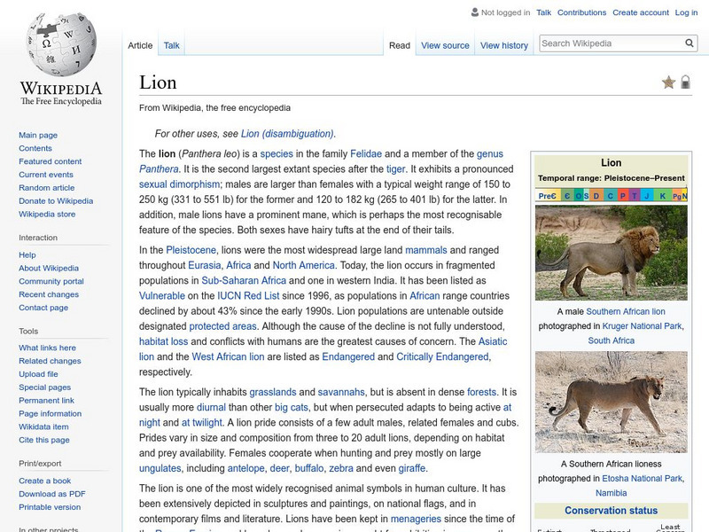
Task: Open the savannahs link
Action: pyautogui.click(x=341, y=392)
